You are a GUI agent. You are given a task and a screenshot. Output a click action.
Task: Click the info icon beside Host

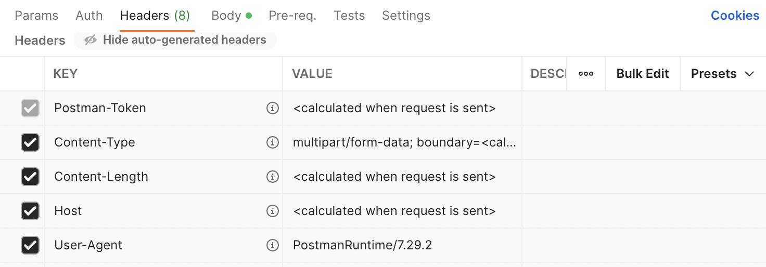coord(272,211)
